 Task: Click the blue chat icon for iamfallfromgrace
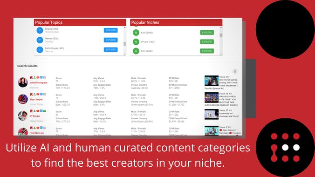tap(41, 77)
